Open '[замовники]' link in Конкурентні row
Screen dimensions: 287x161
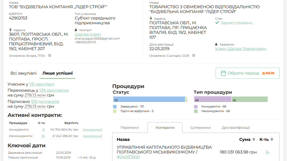[x=92, y=130]
